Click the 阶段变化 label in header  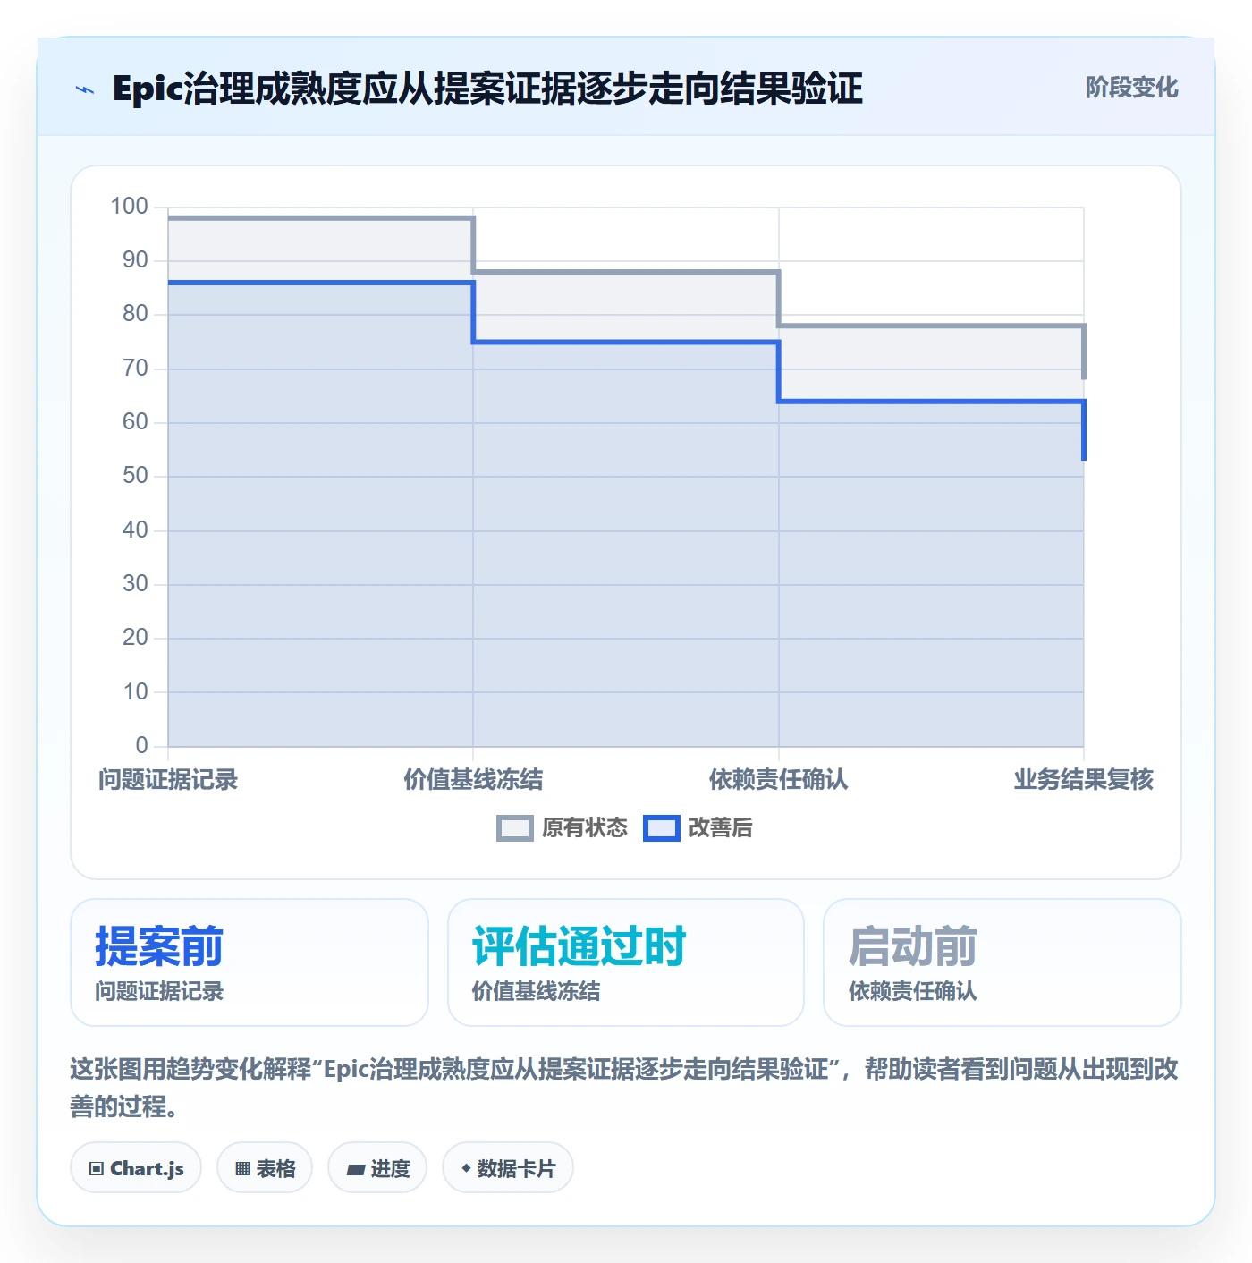point(1132,88)
